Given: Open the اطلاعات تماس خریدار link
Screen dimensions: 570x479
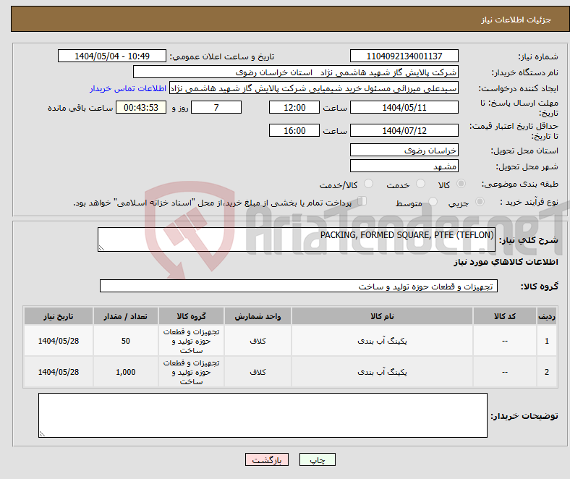Looking at the screenshot, I should (128, 88).
